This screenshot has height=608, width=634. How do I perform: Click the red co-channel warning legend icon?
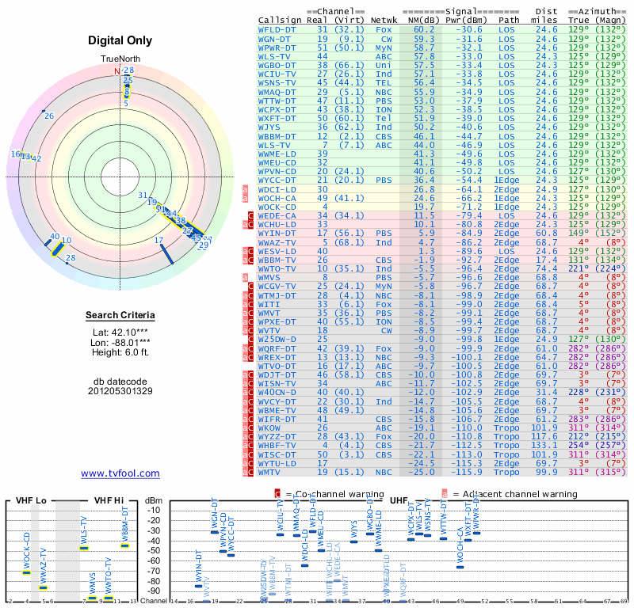click(x=277, y=494)
